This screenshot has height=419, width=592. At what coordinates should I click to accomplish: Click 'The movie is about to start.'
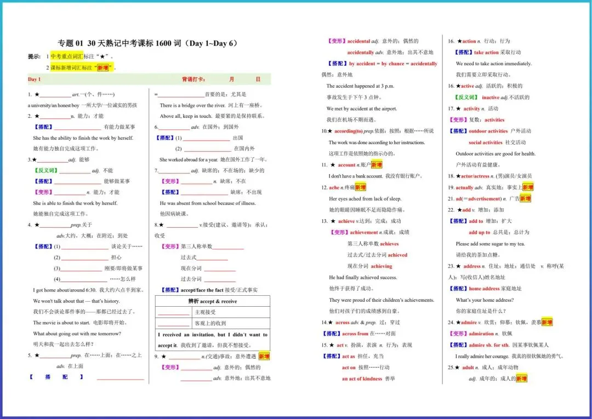pos(61,323)
